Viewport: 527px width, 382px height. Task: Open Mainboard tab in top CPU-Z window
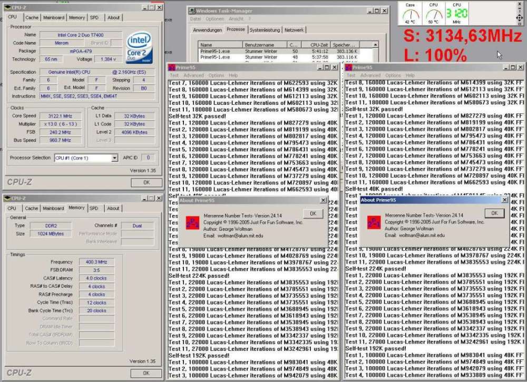54,17
